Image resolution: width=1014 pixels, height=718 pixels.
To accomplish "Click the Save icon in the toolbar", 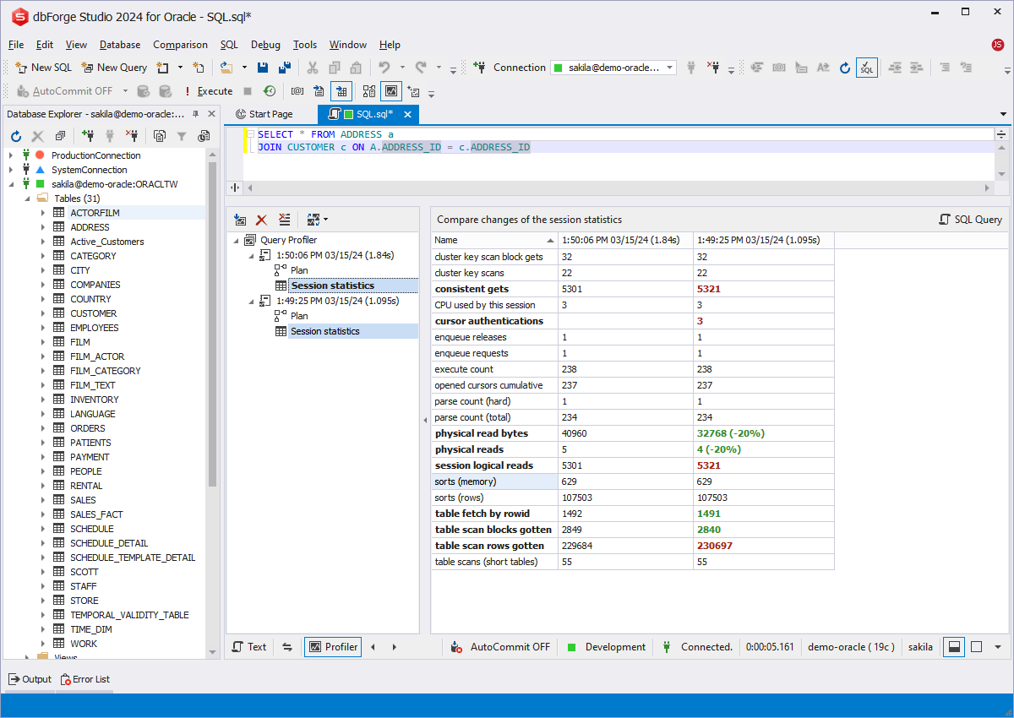I will [263, 68].
